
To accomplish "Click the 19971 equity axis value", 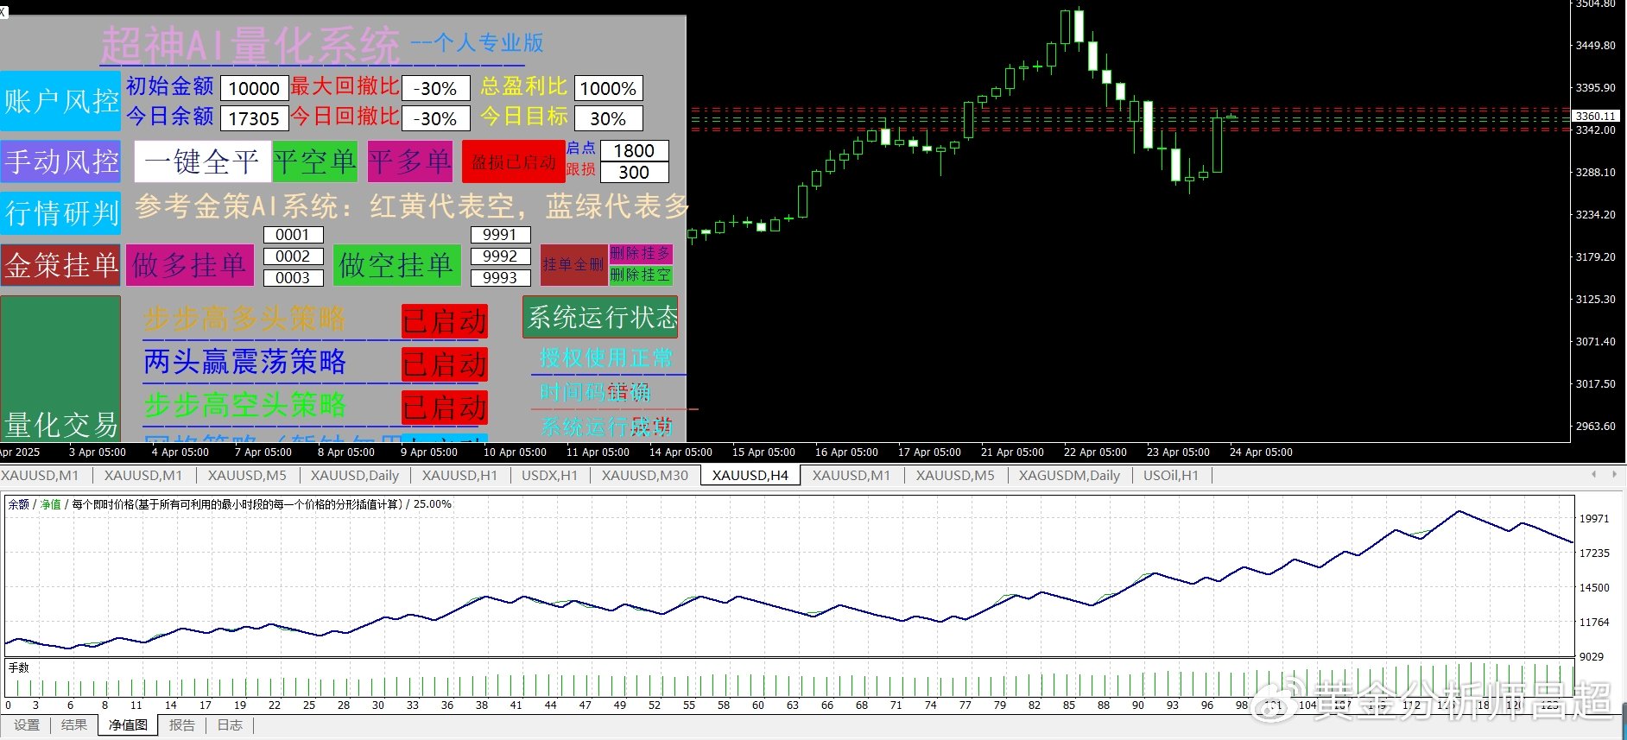I will click(x=1594, y=518).
